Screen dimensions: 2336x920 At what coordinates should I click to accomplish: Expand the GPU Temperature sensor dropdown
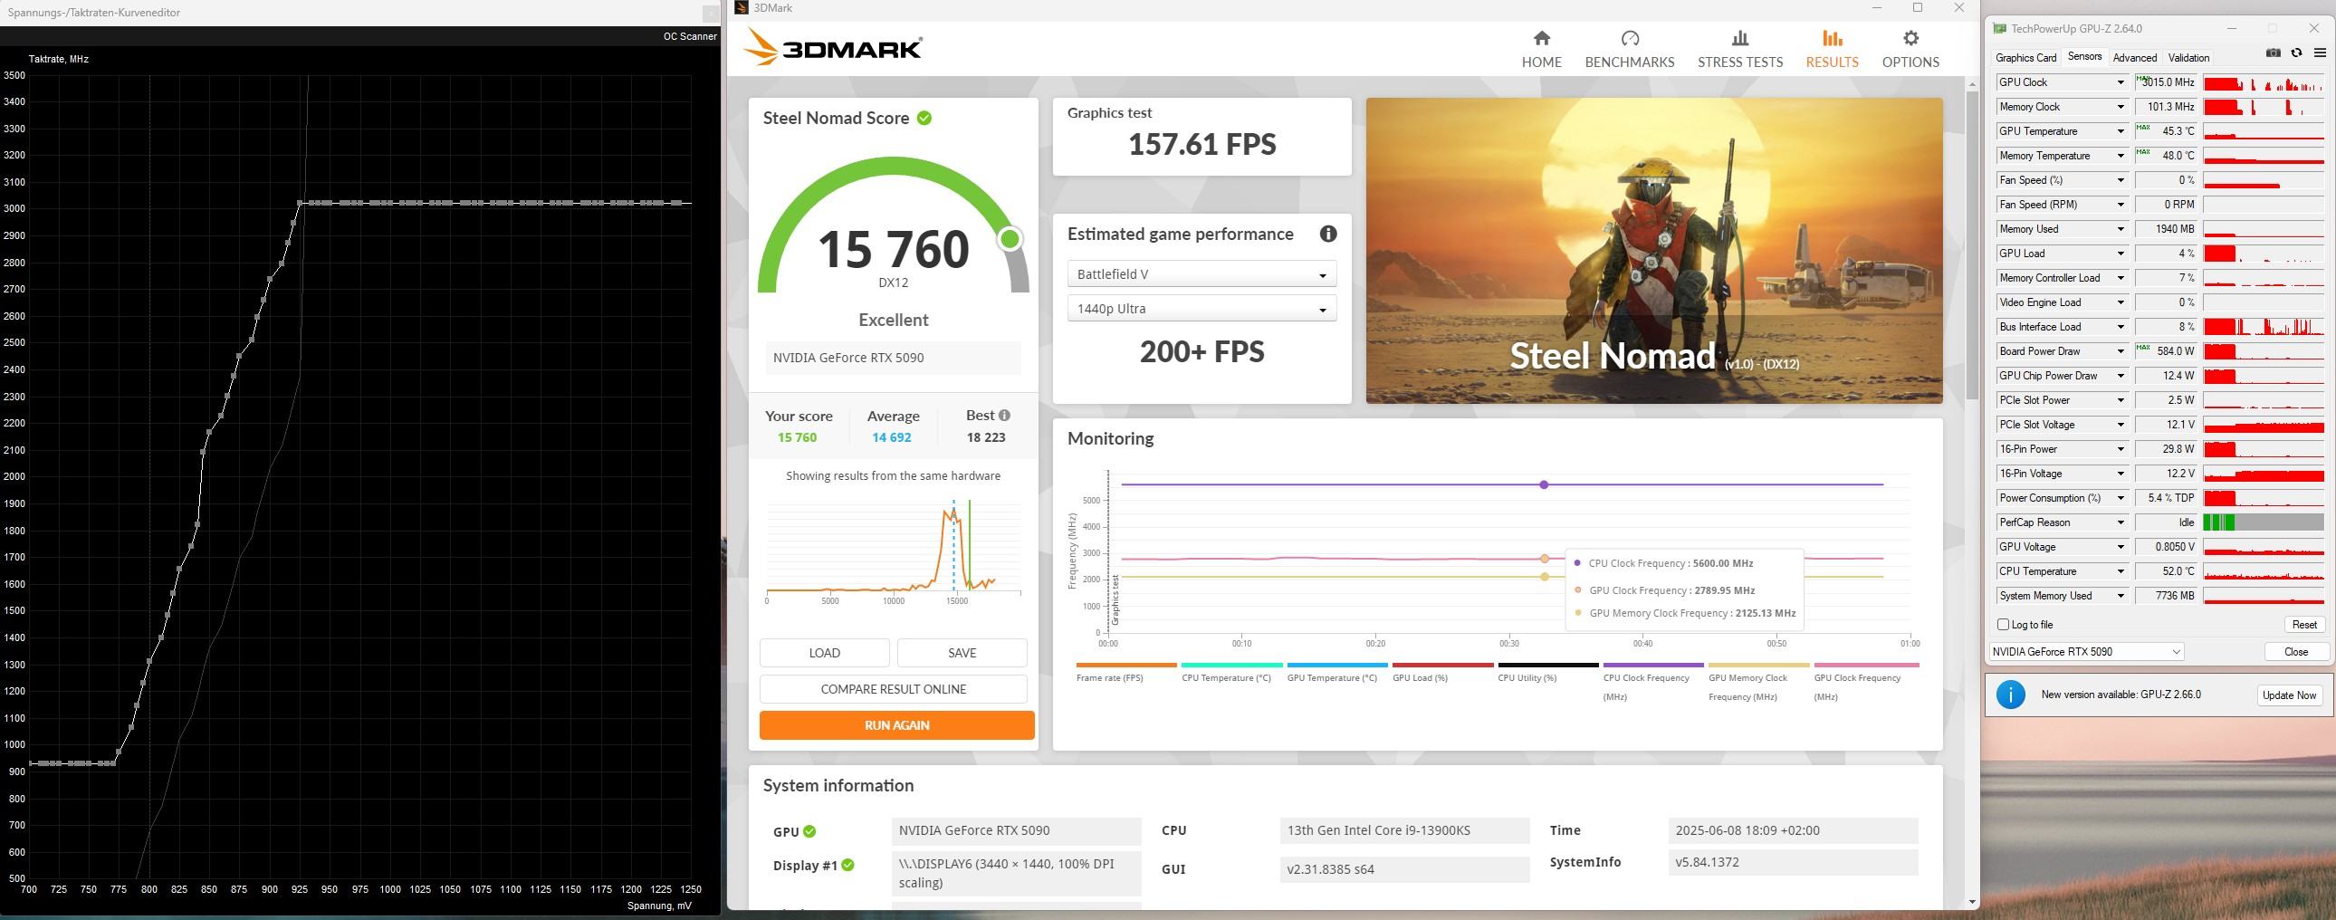pos(2121,131)
